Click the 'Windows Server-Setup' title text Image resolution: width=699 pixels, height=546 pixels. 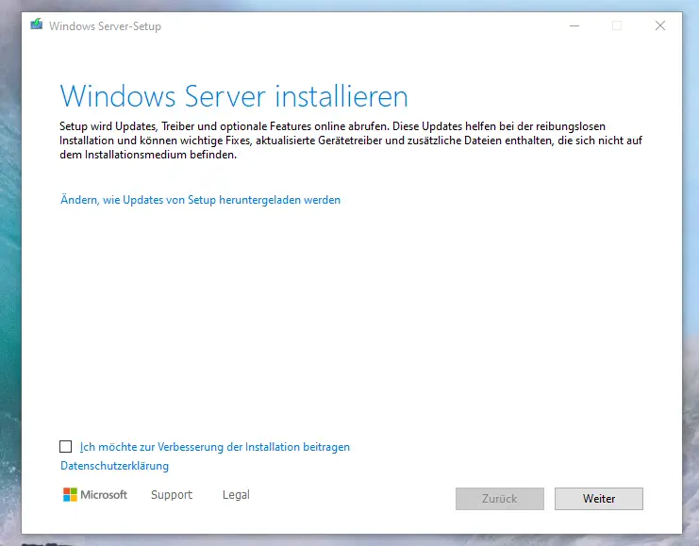(105, 26)
